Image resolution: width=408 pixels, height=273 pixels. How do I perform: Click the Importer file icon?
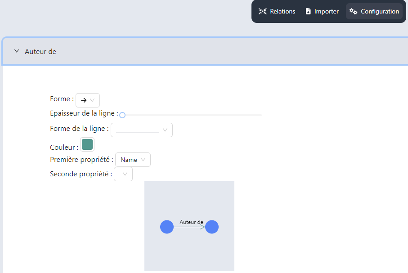[308, 12]
